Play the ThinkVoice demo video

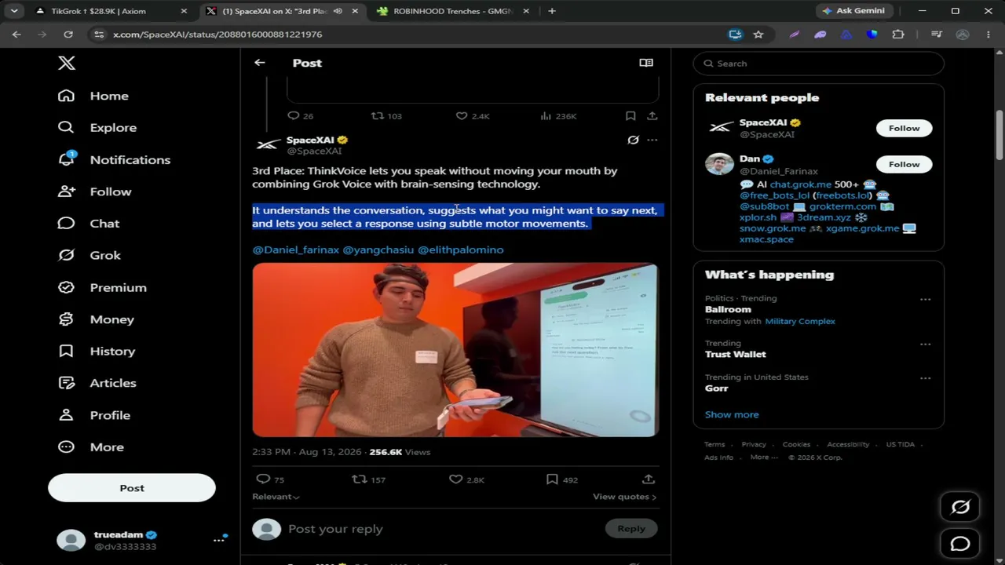tap(455, 350)
